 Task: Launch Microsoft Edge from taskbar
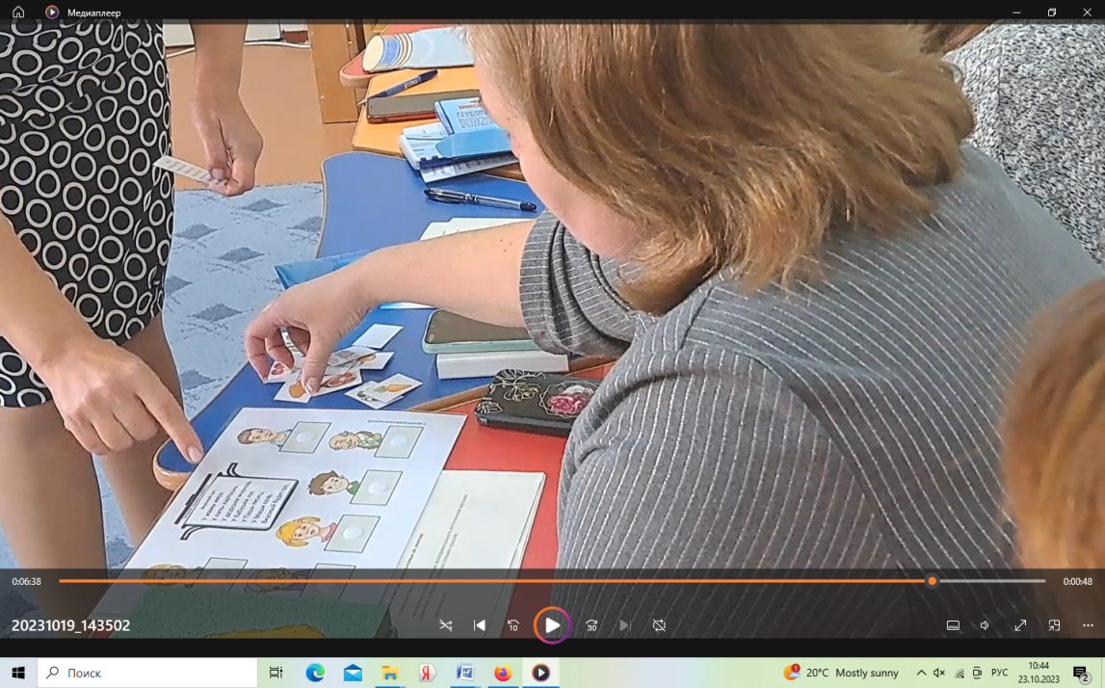pos(315,674)
